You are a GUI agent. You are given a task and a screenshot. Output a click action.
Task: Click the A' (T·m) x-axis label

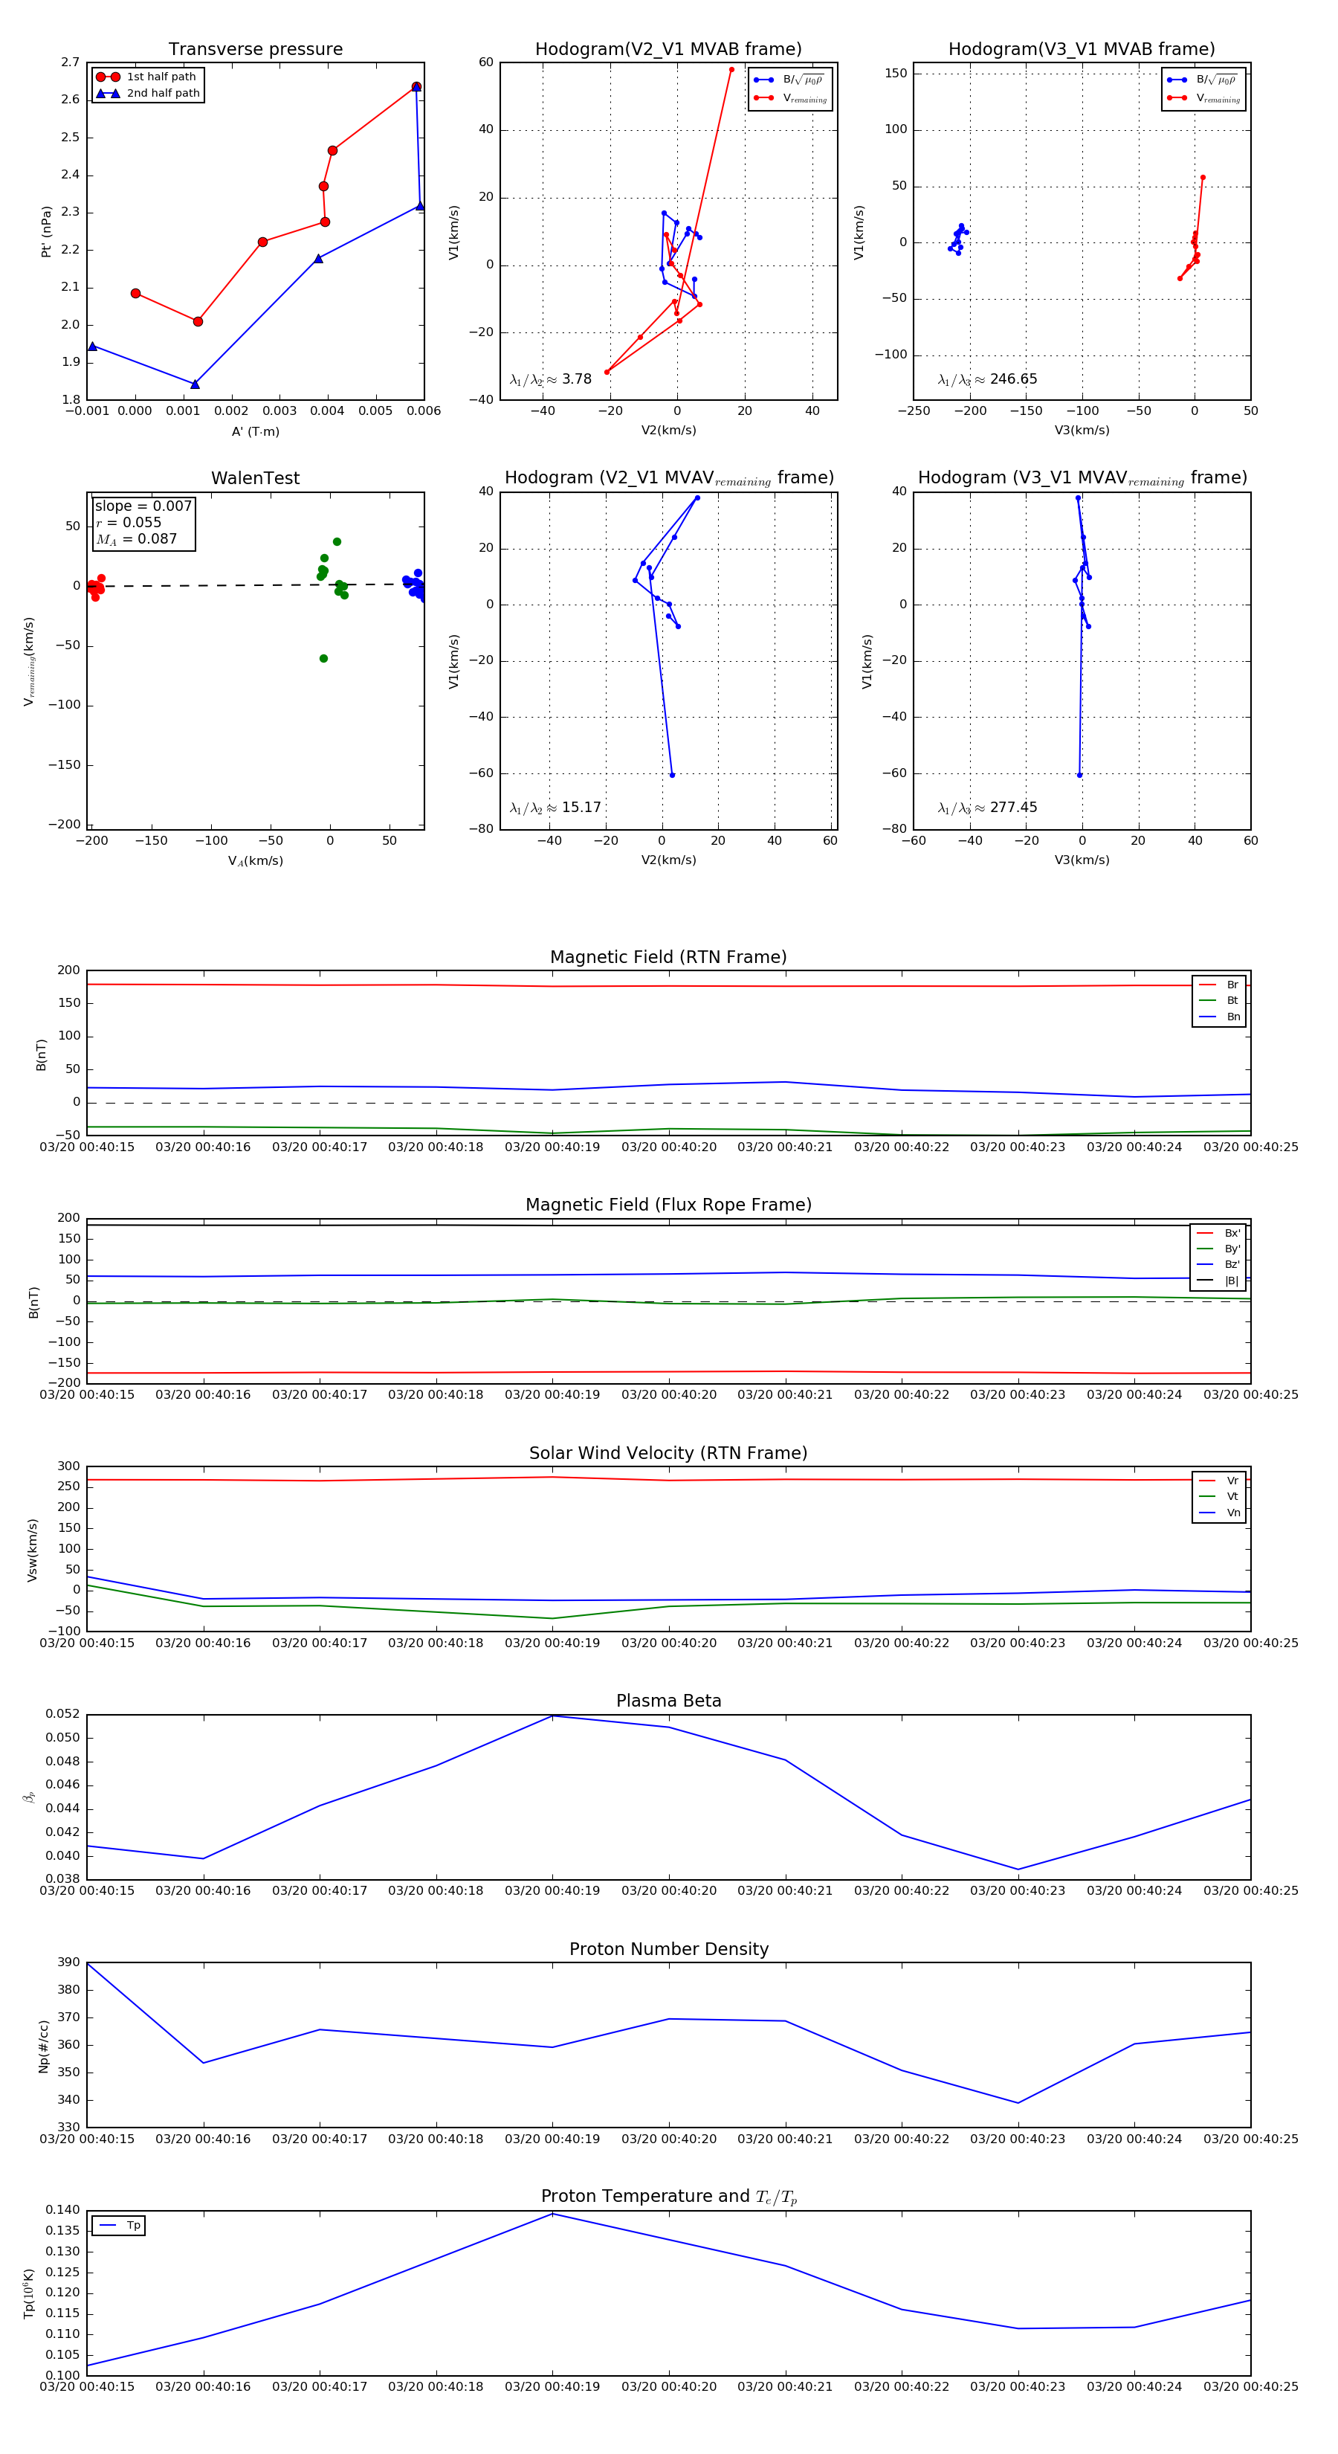(x=255, y=431)
